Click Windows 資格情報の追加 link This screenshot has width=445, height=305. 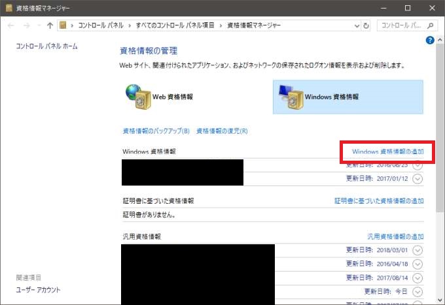387,152
